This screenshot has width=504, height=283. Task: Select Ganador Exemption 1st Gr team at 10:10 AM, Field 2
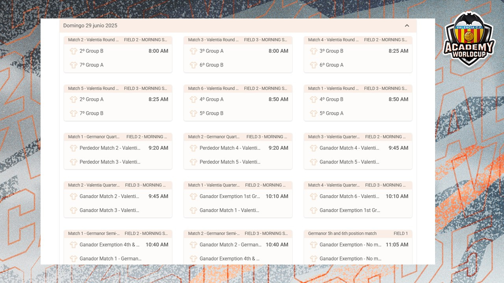pos(230,197)
